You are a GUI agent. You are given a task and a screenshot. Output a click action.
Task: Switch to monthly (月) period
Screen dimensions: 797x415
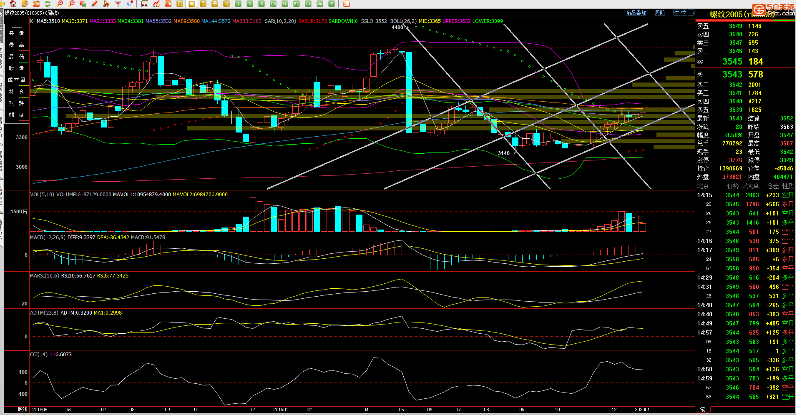203,4
